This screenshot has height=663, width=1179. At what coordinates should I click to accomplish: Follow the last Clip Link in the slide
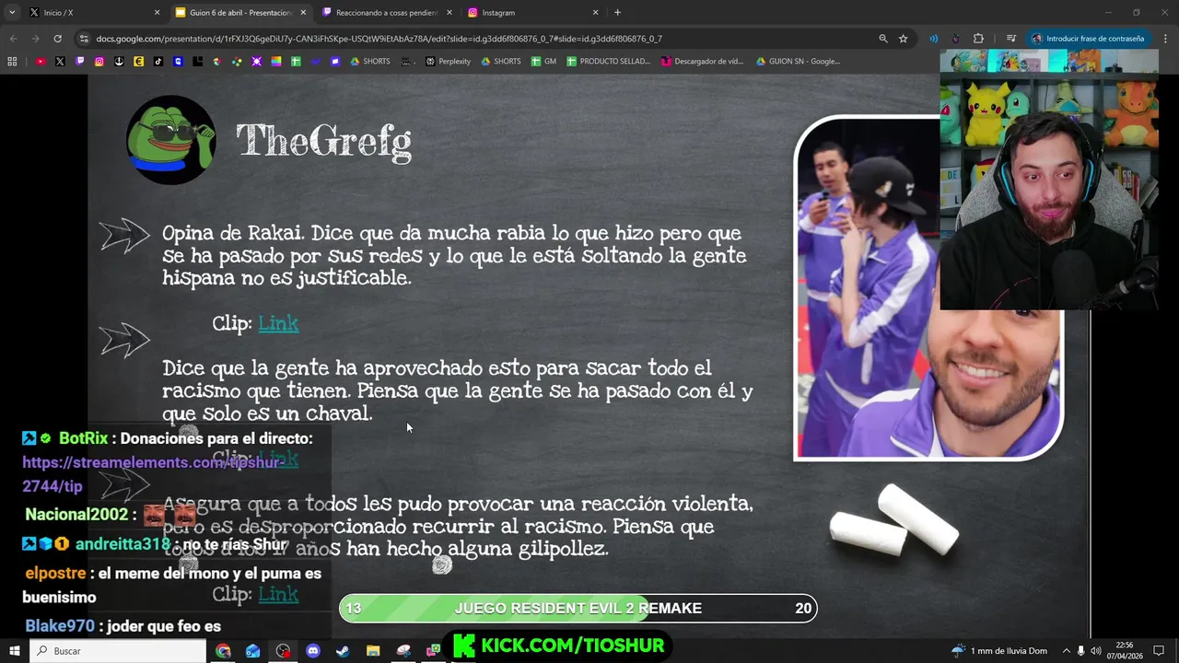(278, 594)
